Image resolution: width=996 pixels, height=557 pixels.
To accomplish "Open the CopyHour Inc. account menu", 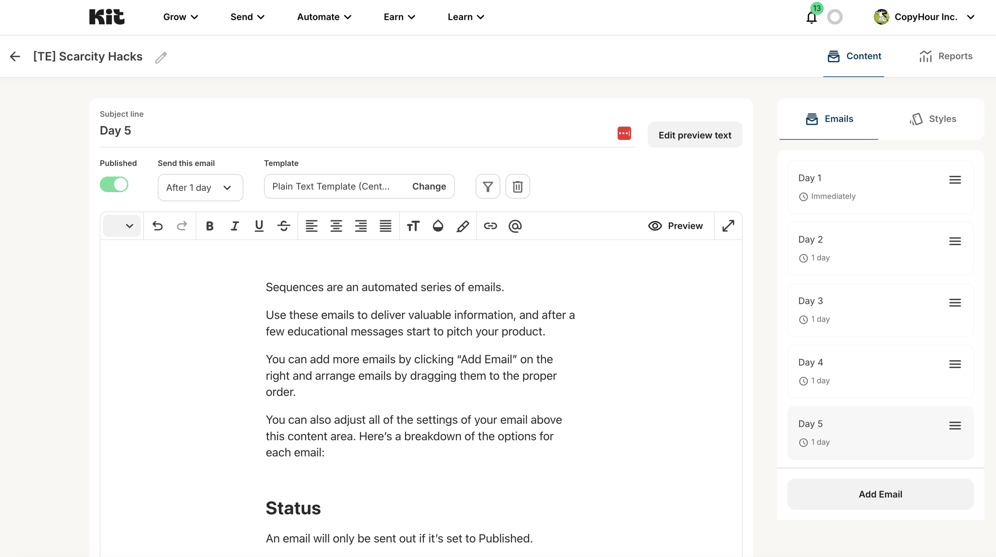I will (x=925, y=17).
